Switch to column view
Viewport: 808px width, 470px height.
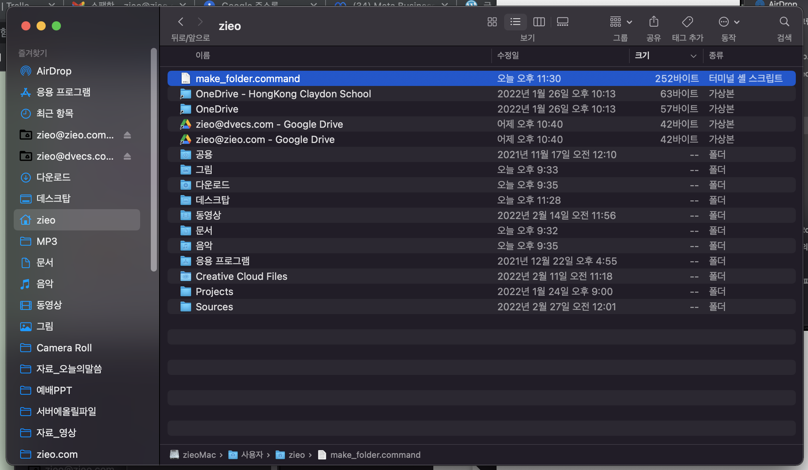pyautogui.click(x=539, y=22)
